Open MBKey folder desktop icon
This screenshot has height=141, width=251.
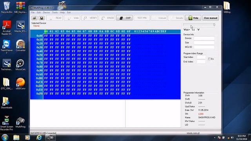(x=227, y=7)
